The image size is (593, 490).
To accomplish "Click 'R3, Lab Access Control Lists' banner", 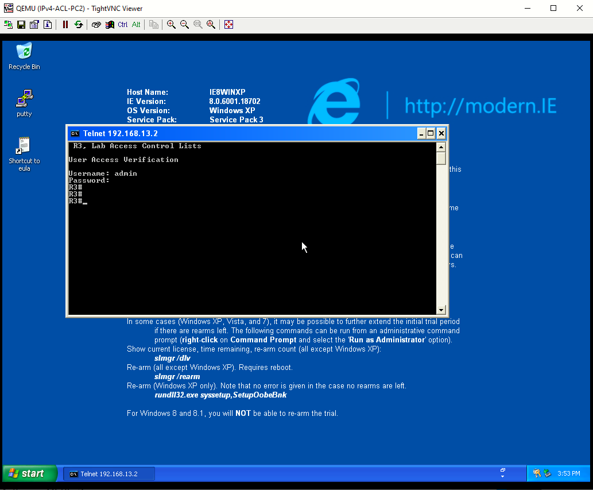I will 137,146.
